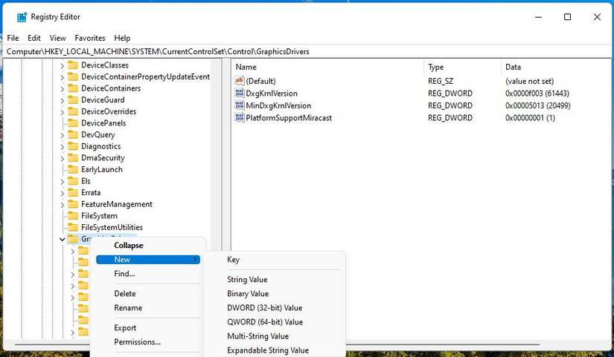
Task: Open the Help menu
Action: [x=122, y=38]
